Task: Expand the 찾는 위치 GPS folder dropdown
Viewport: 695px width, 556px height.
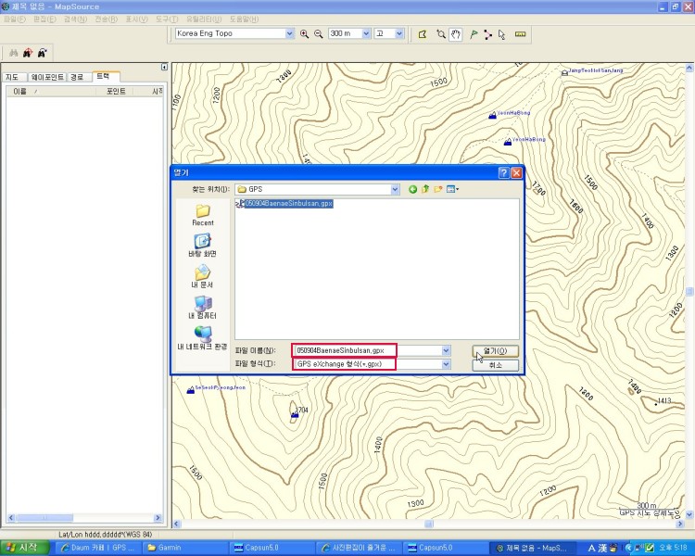Action: (395, 190)
